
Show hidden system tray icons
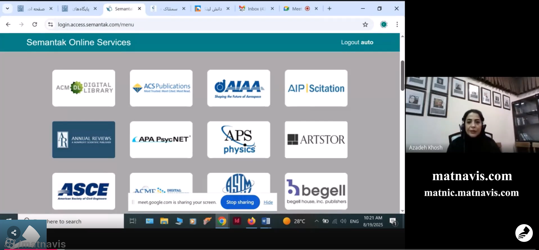coord(316,221)
